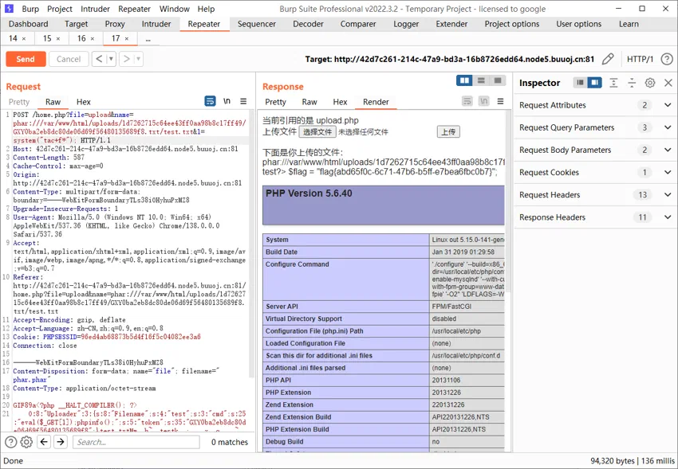This screenshot has width=678, height=469.
Task: Open Repeater tab 15
Action: [48, 38]
